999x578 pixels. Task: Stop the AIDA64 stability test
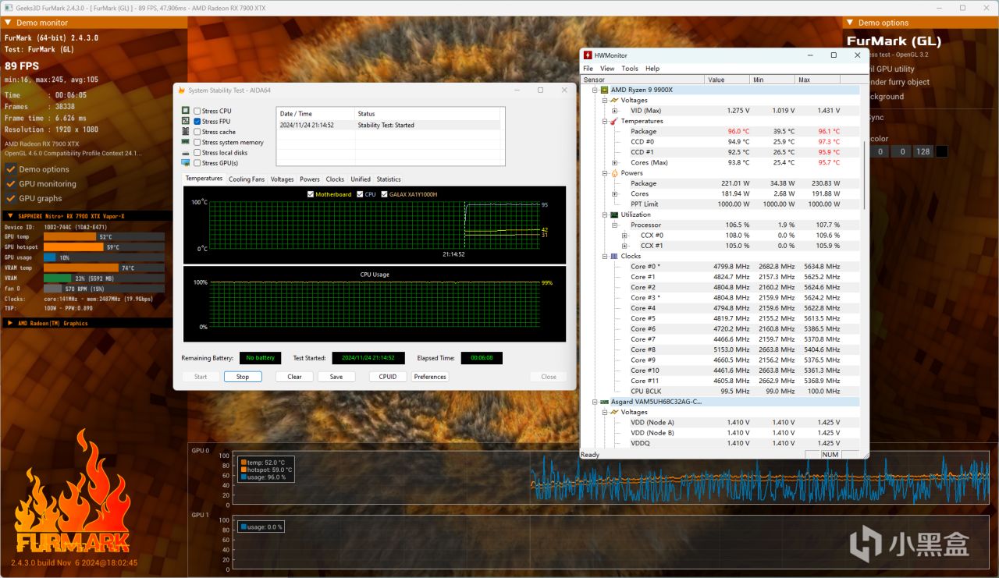(243, 377)
